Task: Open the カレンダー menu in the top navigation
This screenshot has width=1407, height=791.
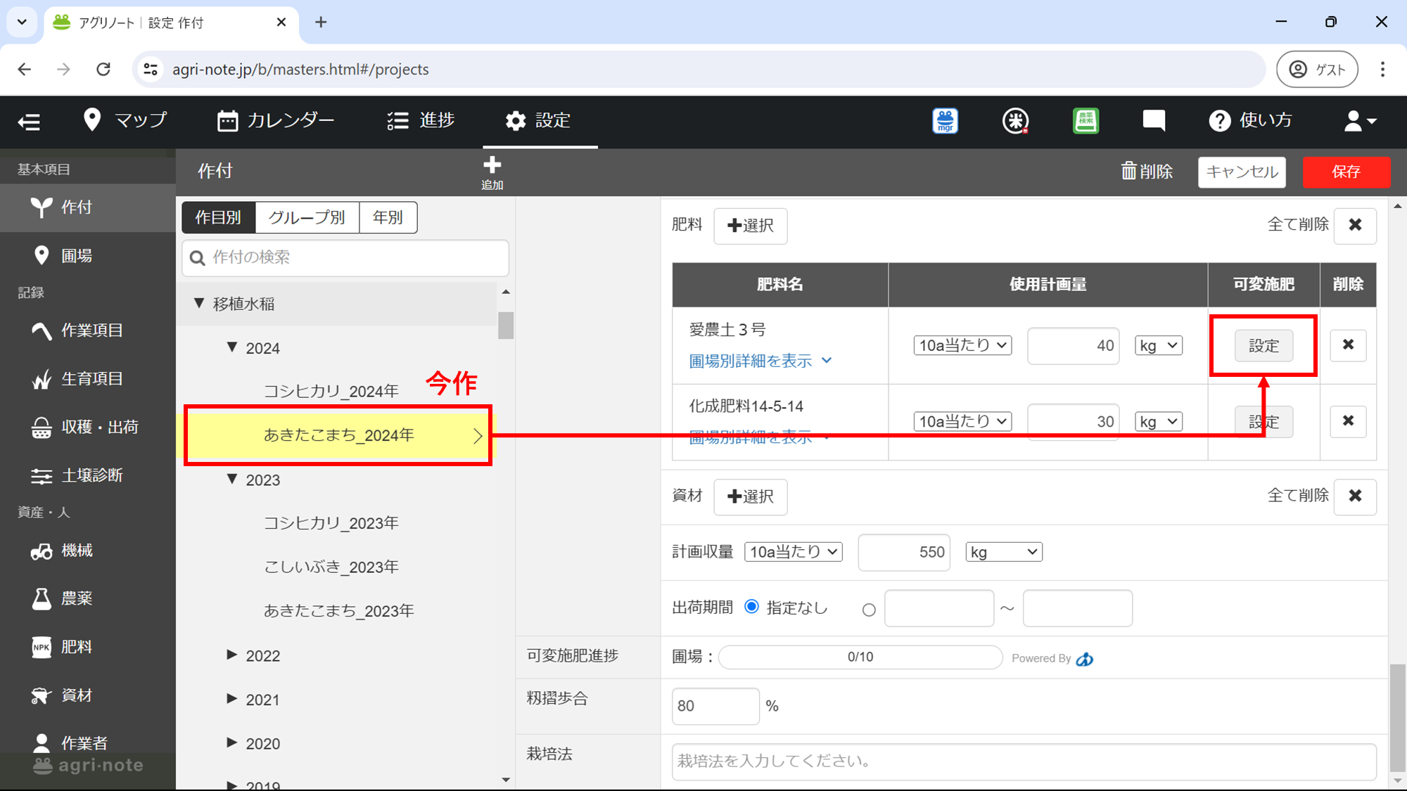Action: pyautogui.click(x=276, y=121)
